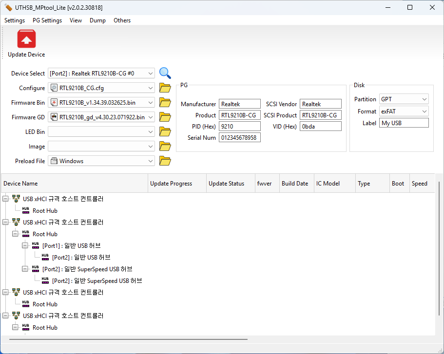
Task: Click the red Update Device icon
Action: [x=26, y=39]
